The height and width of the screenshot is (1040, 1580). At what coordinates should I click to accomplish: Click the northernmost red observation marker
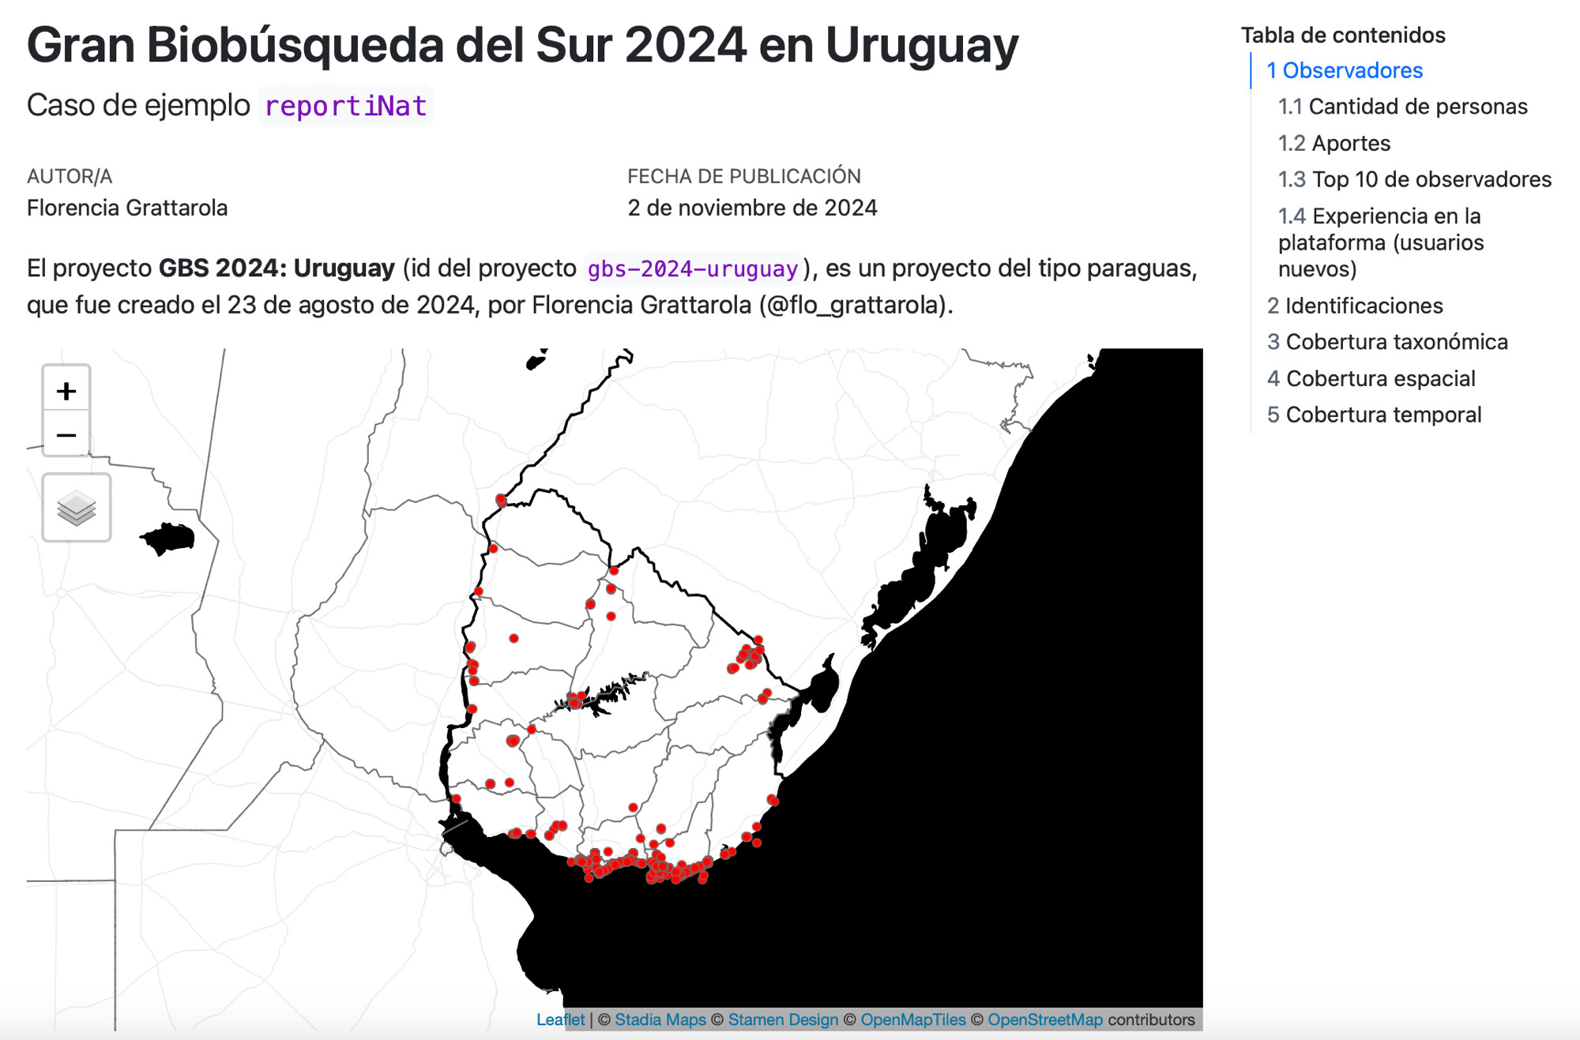pos(501,499)
